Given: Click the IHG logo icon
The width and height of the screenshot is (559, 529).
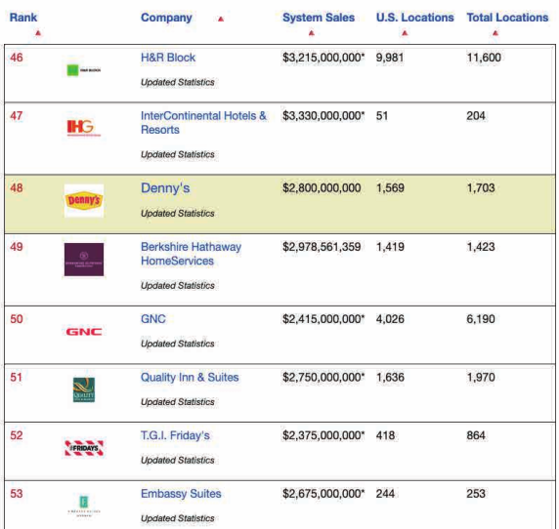Looking at the screenshot, I should click(84, 128).
